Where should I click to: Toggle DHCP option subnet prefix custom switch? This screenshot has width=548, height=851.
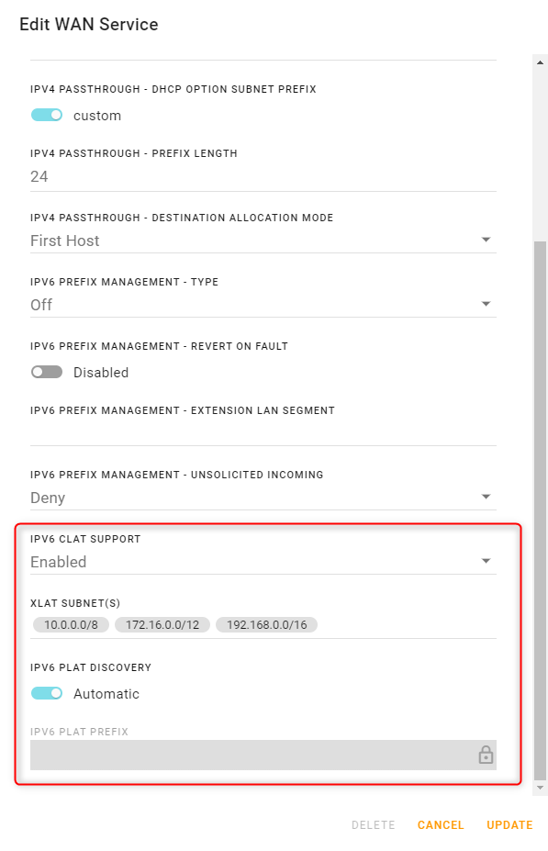point(47,115)
